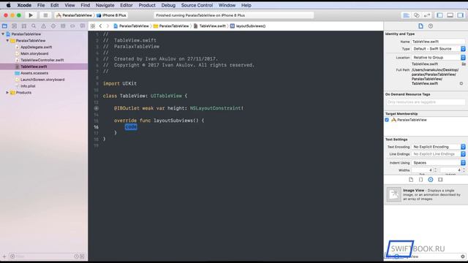This screenshot has height=263, width=468.
Task: Open the Issue navigator warning icon
Action: pos(44,26)
